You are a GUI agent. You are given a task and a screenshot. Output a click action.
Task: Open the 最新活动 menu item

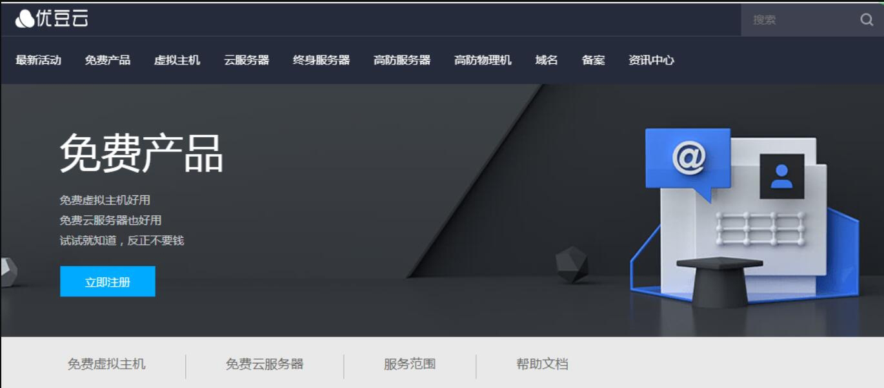click(x=38, y=60)
